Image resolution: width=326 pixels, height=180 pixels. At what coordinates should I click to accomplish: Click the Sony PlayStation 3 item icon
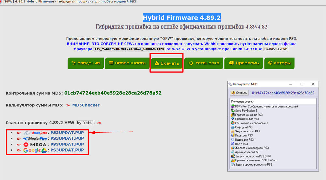233,110
